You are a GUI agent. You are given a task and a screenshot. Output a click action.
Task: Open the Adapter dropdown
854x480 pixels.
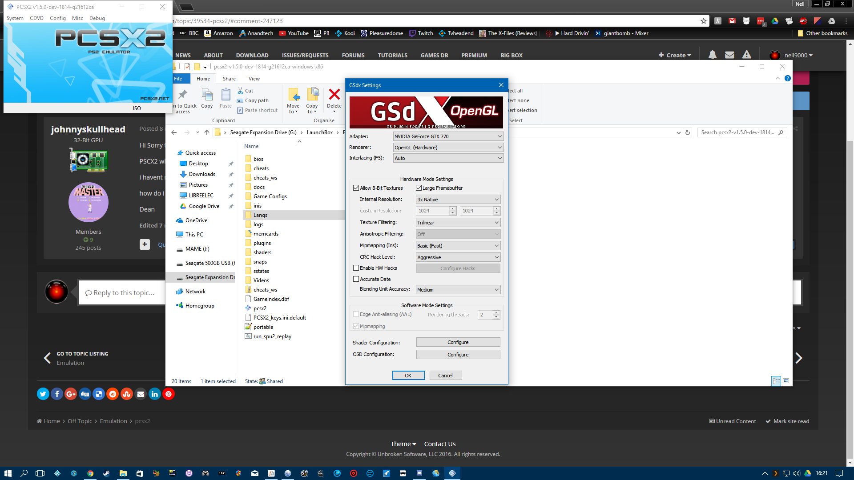[448, 136]
